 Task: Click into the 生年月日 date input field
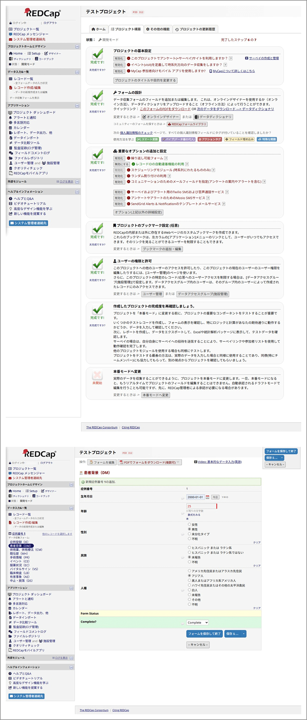tap(195, 497)
